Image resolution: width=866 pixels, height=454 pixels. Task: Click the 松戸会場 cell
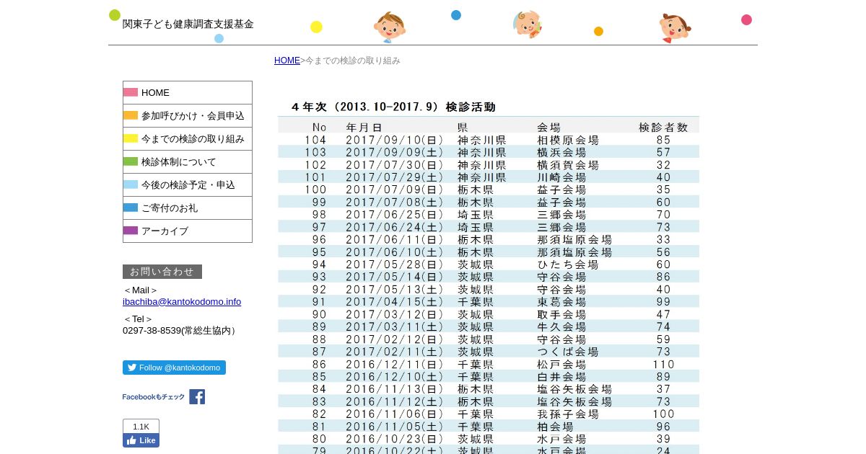pyautogui.click(x=561, y=365)
